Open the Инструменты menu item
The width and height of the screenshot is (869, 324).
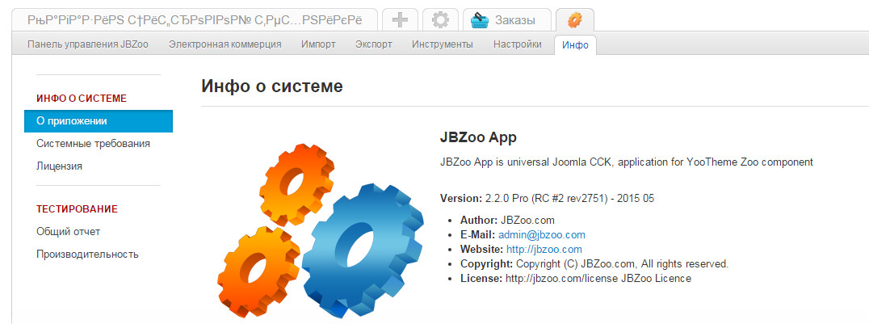coord(443,44)
